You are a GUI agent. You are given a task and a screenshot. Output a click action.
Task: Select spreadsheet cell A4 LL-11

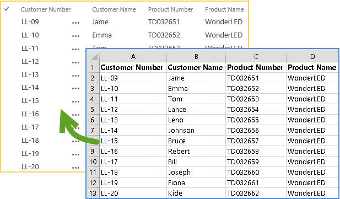tap(133, 99)
